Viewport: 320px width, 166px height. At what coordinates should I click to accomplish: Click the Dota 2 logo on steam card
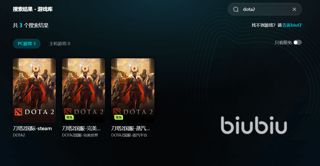point(34,112)
